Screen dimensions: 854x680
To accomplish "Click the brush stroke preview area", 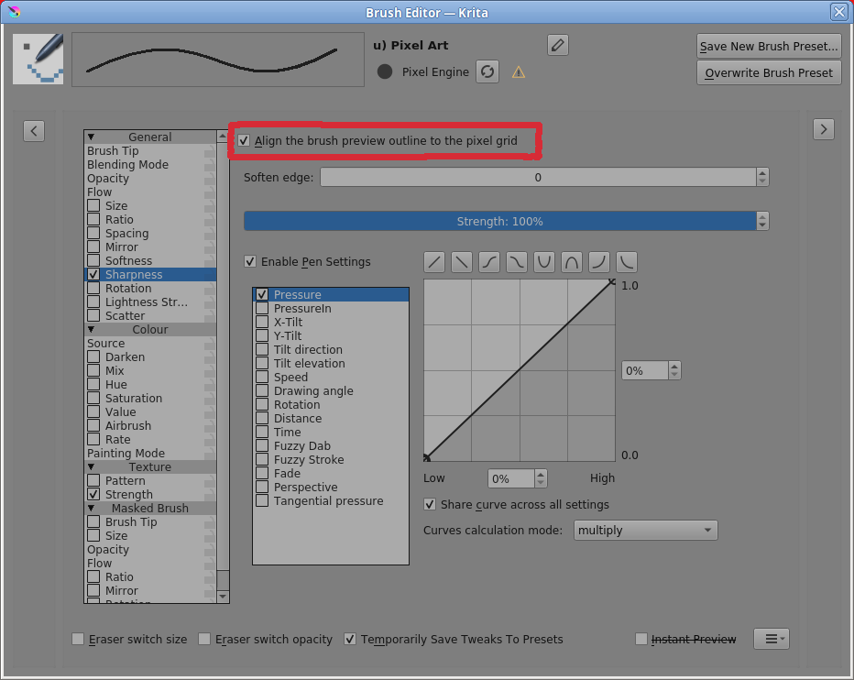I will tap(218, 60).
